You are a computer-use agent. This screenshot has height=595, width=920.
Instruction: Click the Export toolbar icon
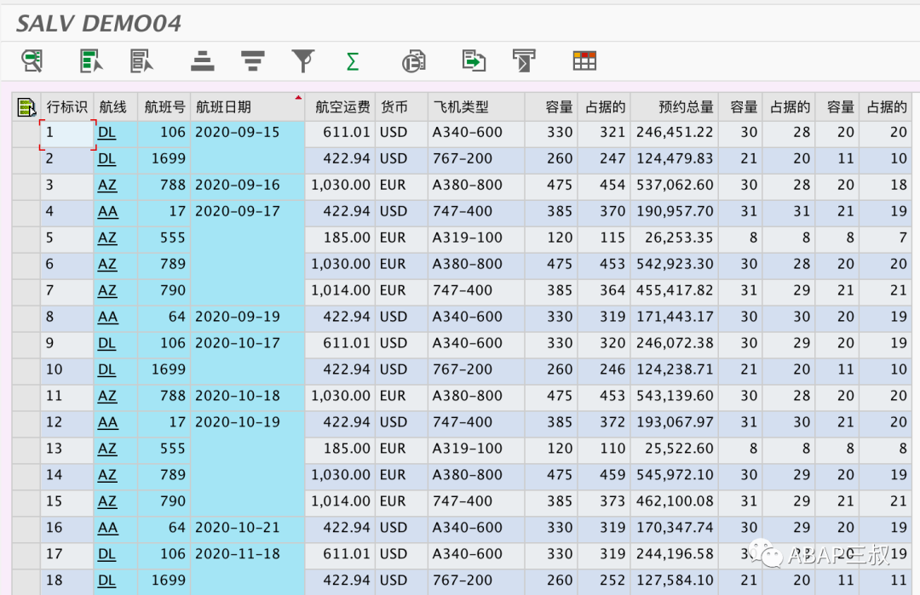pos(474,60)
